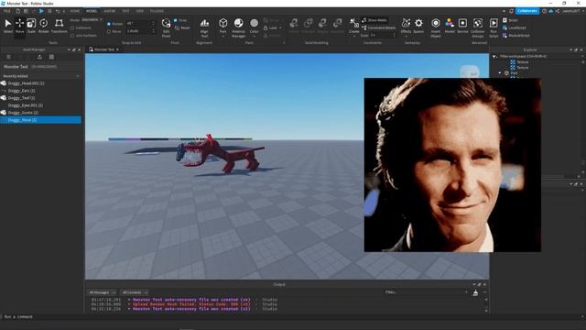
Task: Collapse the Part node arrow in Explorer
Action: (500, 73)
